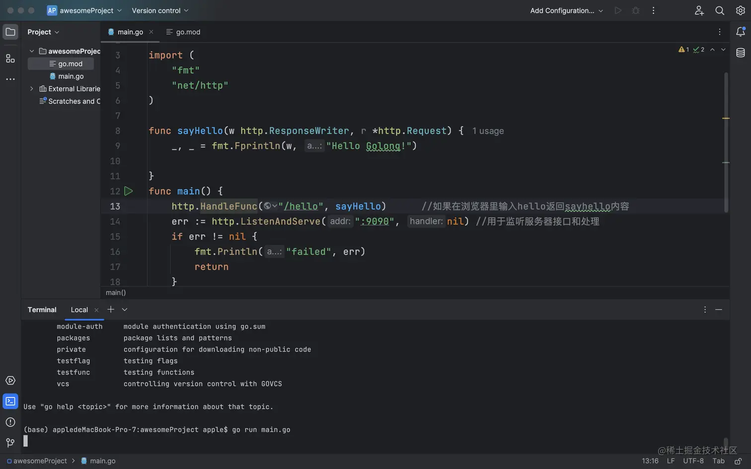Click the Search Everywhere magnifier icon
Viewport: 751px width, 469px height.
[x=719, y=10]
